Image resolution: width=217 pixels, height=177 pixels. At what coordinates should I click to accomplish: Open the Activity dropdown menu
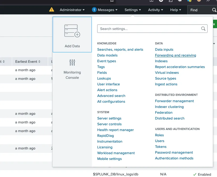coord(156,10)
